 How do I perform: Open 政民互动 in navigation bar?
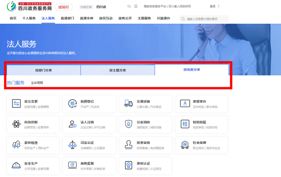106,18
